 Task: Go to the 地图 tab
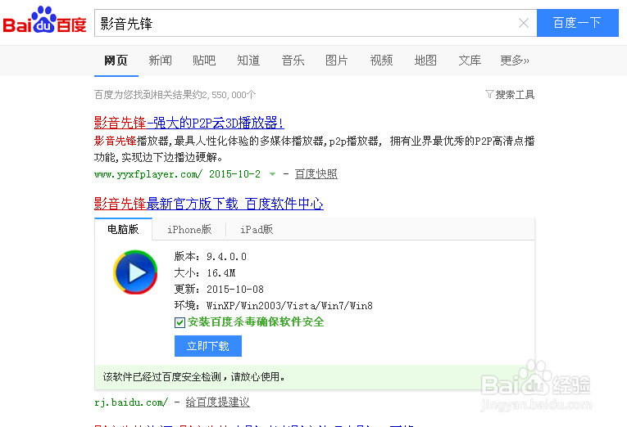(425, 61)
